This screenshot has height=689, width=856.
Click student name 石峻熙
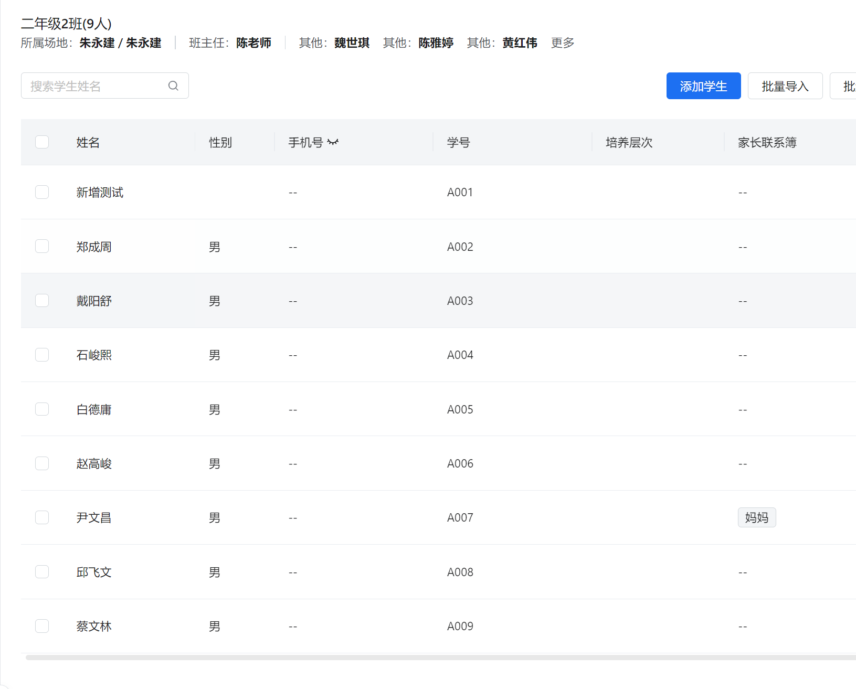94,355
